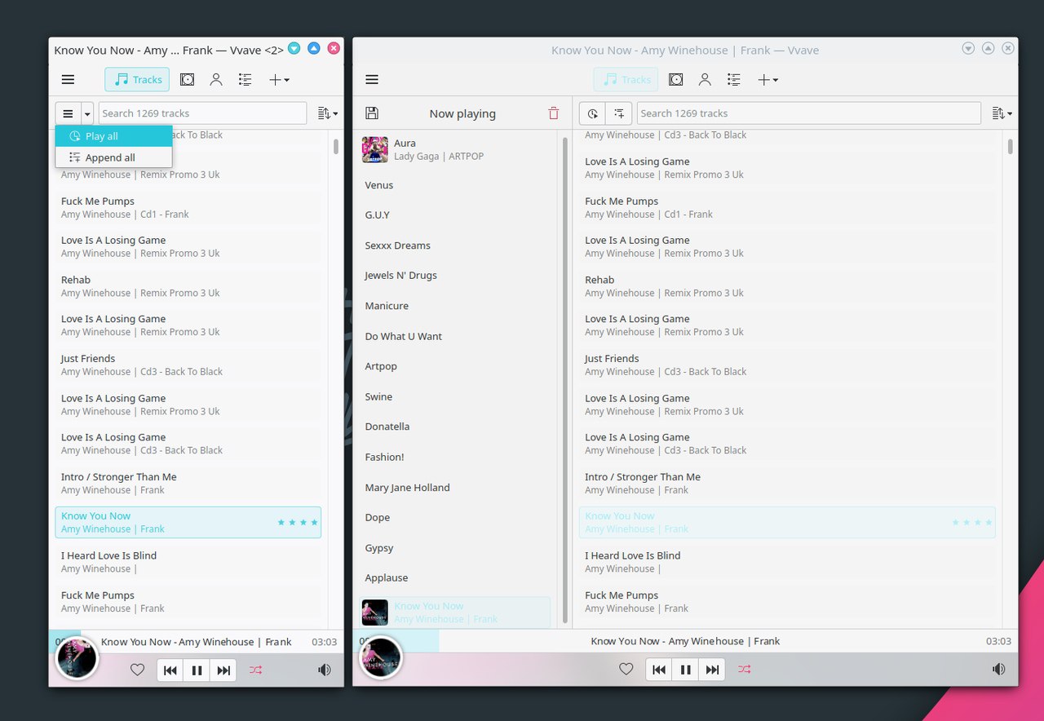
Task: Open Playlists view icon in left window
Action: [x=245, y=80]
